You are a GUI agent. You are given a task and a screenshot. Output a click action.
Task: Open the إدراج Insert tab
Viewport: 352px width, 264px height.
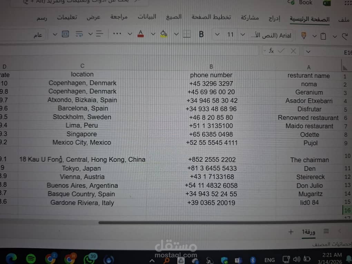click(x=274, y=18)
